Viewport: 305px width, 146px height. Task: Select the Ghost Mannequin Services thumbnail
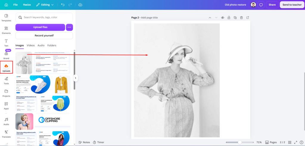tap(54, 103)
